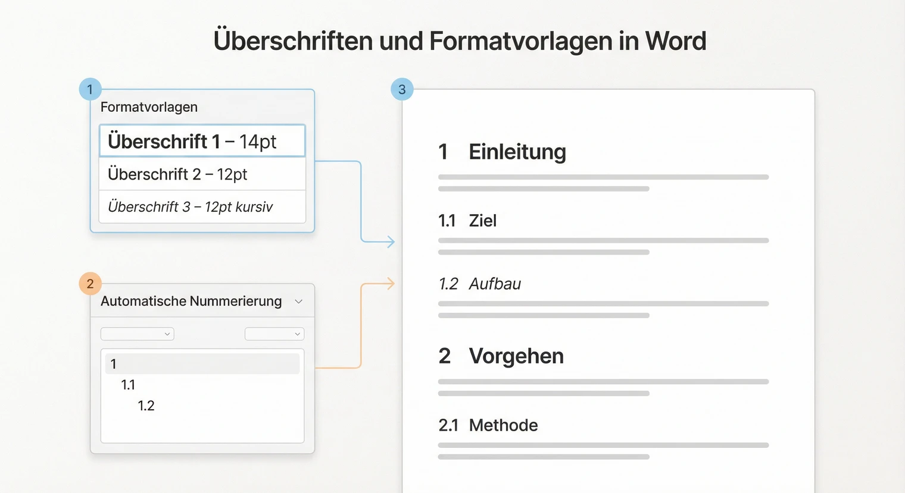Click the blue badge numbered 1
The width and height of the screenshot is (905, 493).
click(x=90, y=89)
